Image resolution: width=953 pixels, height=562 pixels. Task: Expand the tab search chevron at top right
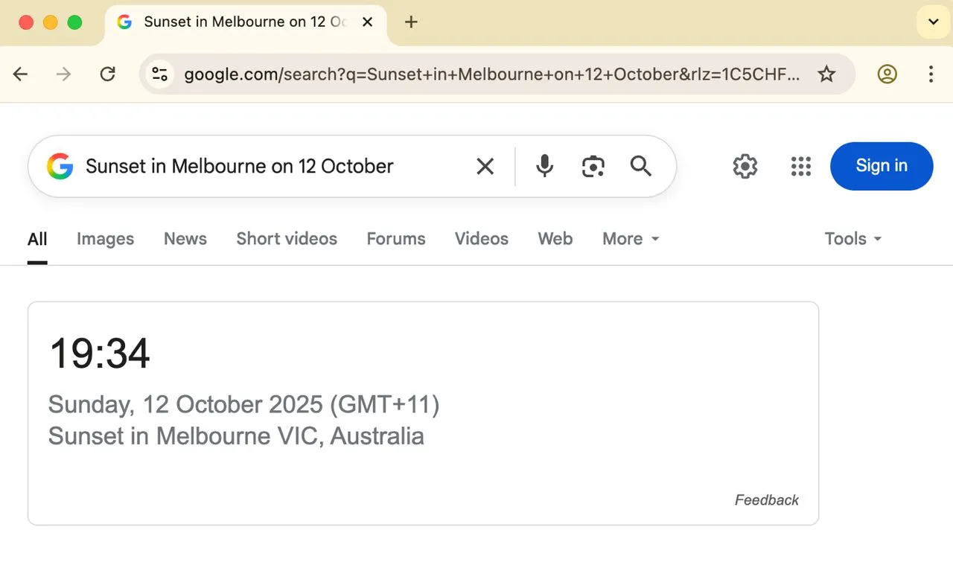click(933, 22)
